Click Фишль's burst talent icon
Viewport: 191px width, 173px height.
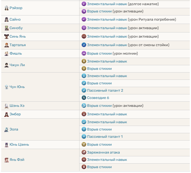point(84,53)
